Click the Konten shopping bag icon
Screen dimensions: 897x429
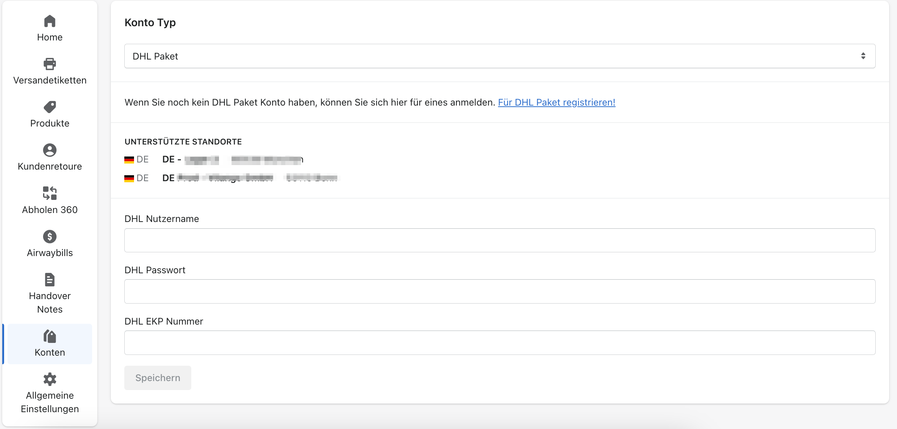click(49, 336)
